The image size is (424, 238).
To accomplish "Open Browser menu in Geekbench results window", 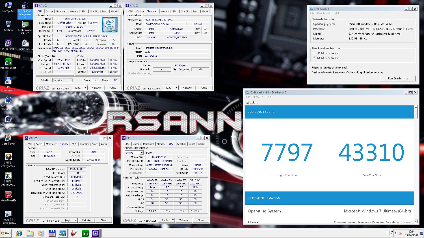I will 258,97.
